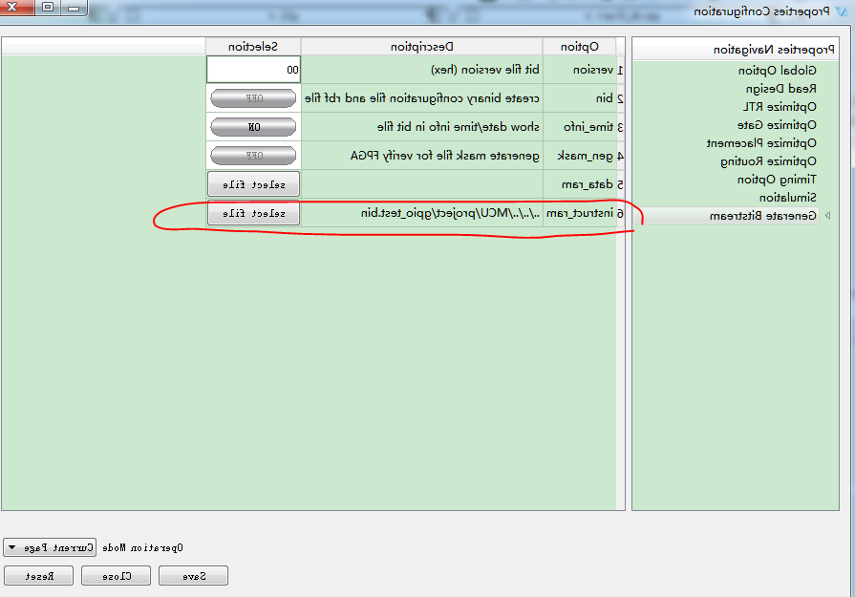Click the Reset button
This screenshot has height=597, width=855.
point(39,576)
